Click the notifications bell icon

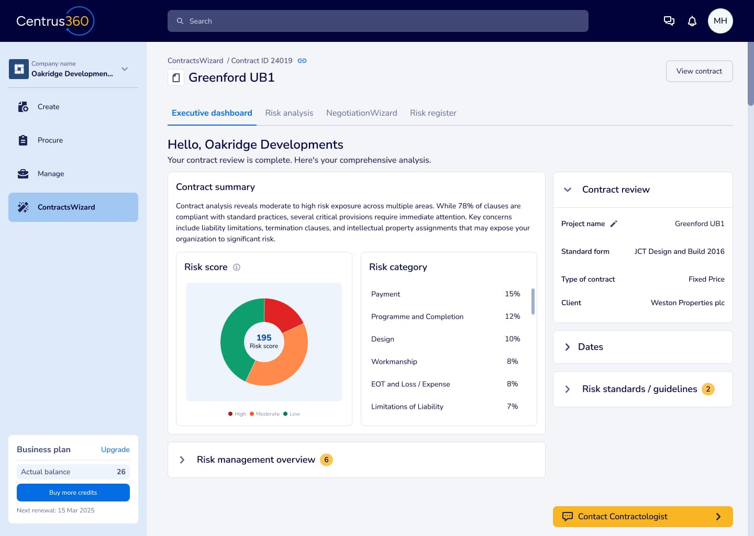692,21
